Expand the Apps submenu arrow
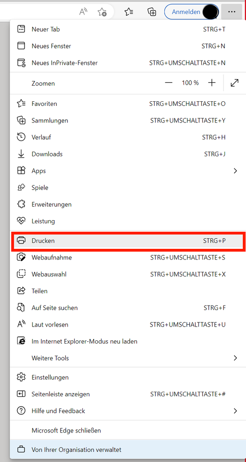The width and height of the screenshot is (246, 462). click(x=235, y=171)
